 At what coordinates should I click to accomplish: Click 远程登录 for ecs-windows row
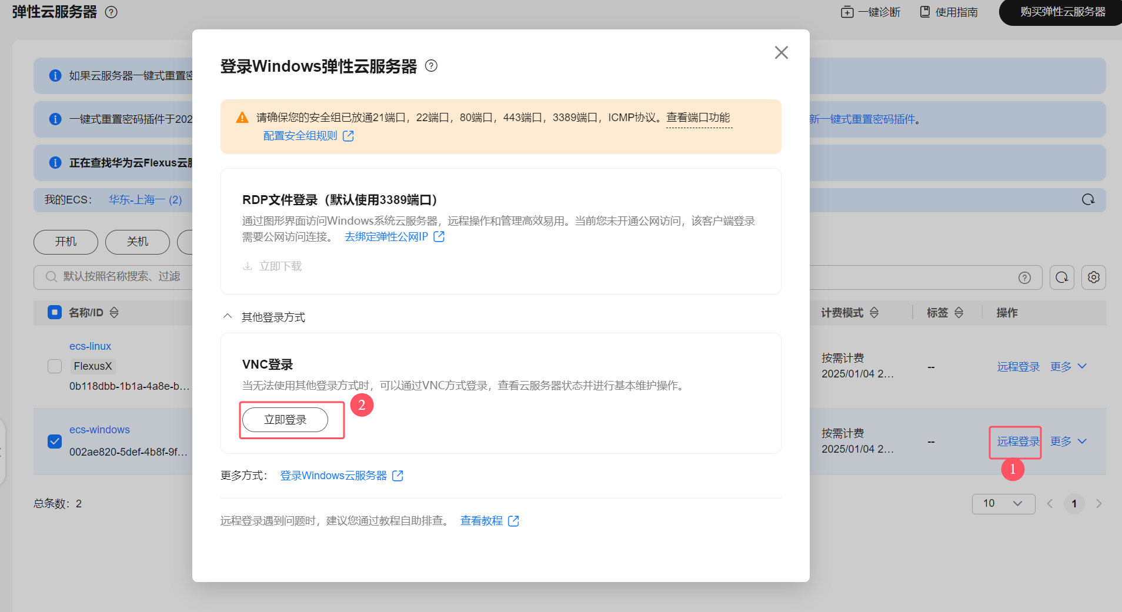(1019, 442)
